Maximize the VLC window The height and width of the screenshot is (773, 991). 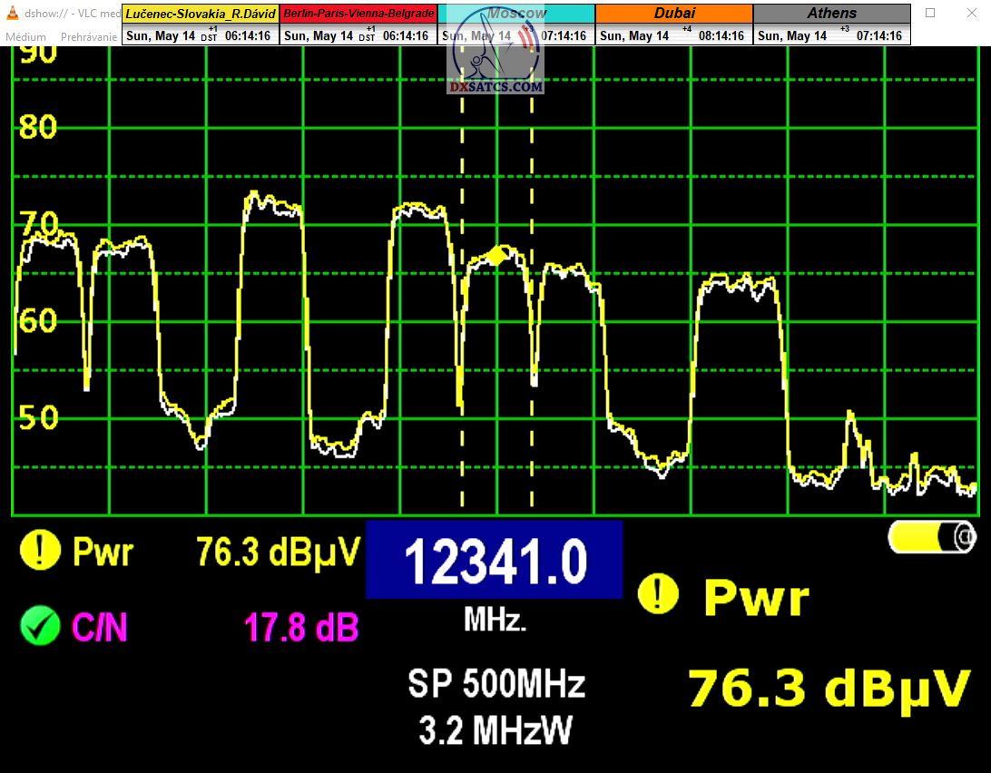[930, 14]
